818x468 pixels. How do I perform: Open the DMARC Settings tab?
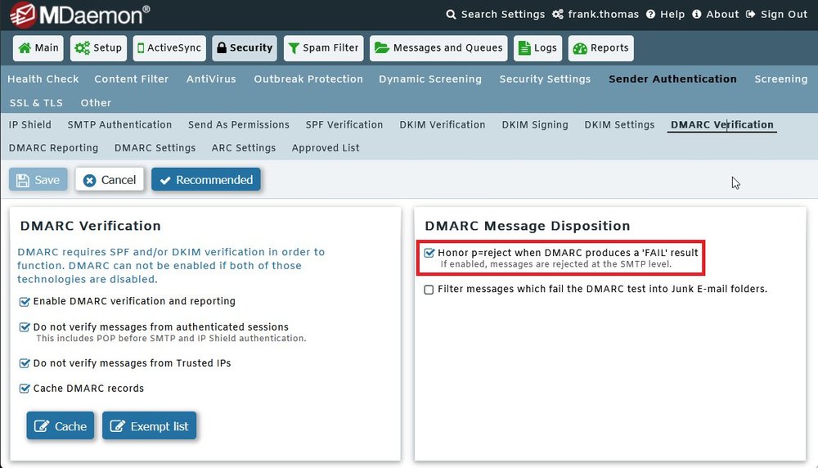155,147
